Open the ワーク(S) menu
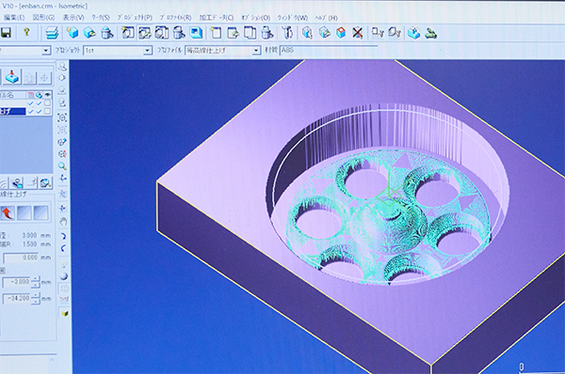Viewport: 565px width, 374px height. pos(101,18)
